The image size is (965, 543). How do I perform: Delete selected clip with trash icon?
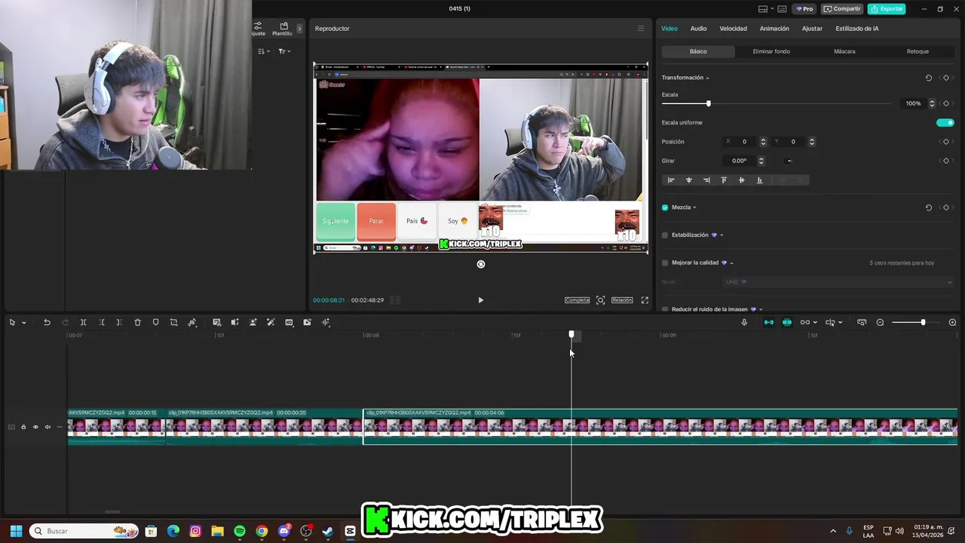(x=137, y=322)
